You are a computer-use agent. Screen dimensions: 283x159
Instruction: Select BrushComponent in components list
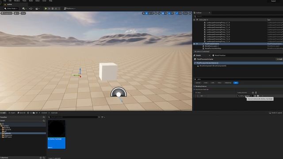click(x=213, y=66)
